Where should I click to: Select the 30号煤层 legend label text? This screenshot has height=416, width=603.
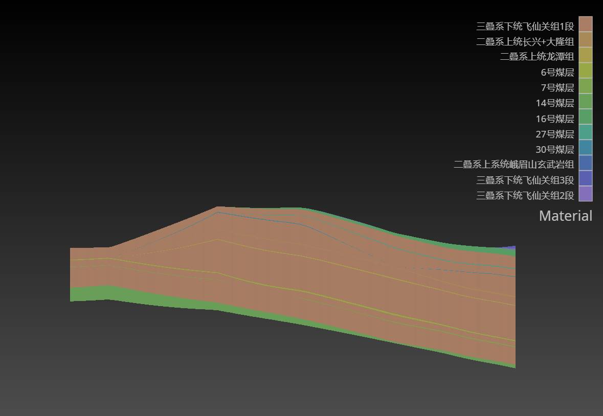[x=554, y=150]
